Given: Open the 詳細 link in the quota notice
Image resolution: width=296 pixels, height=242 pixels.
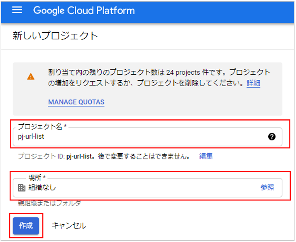Looking at the screenshot, I should (x=253, y=83).
